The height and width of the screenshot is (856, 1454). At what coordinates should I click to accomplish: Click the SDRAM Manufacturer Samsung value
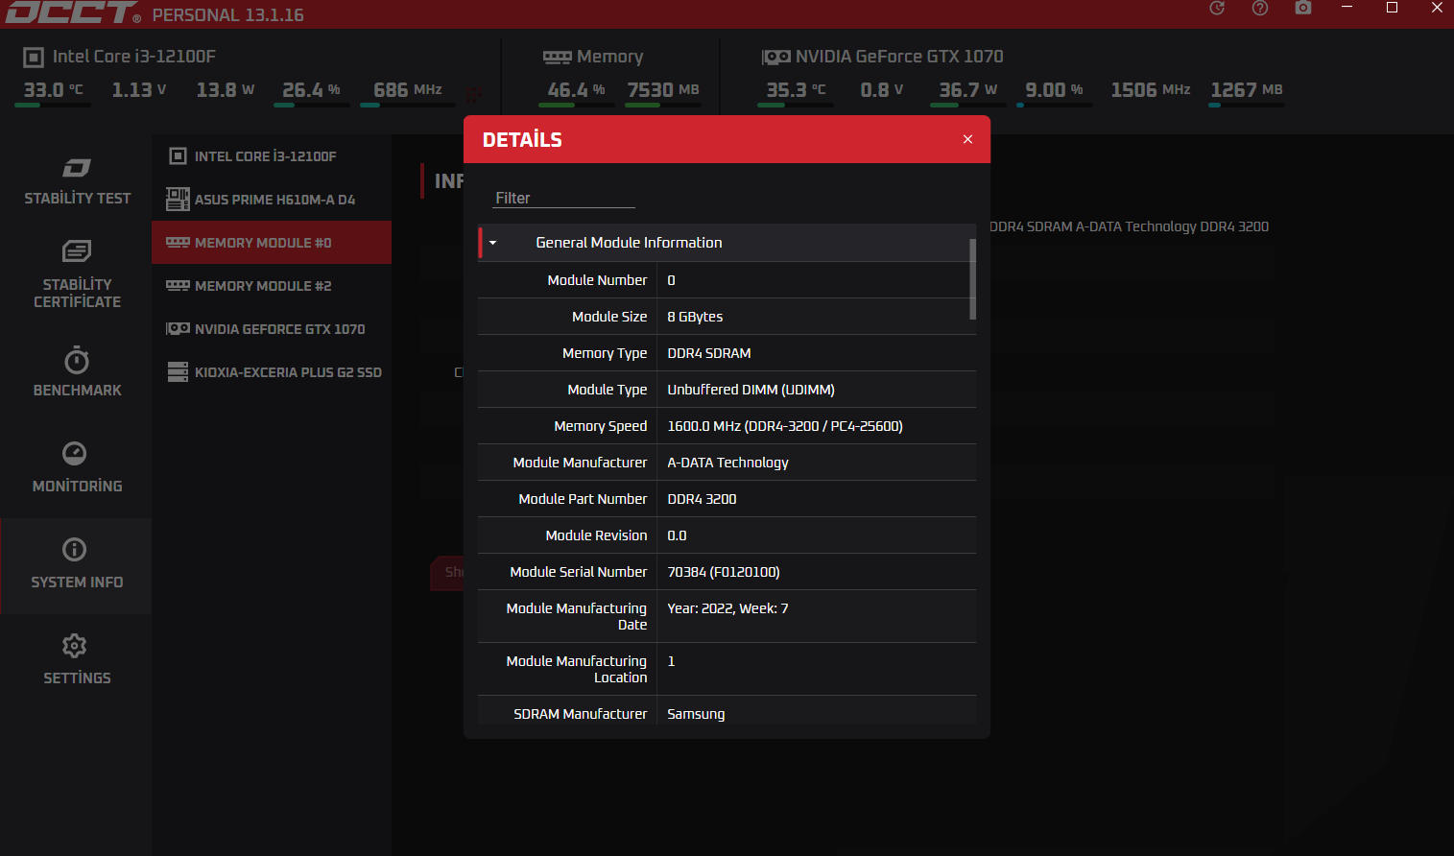696,714
